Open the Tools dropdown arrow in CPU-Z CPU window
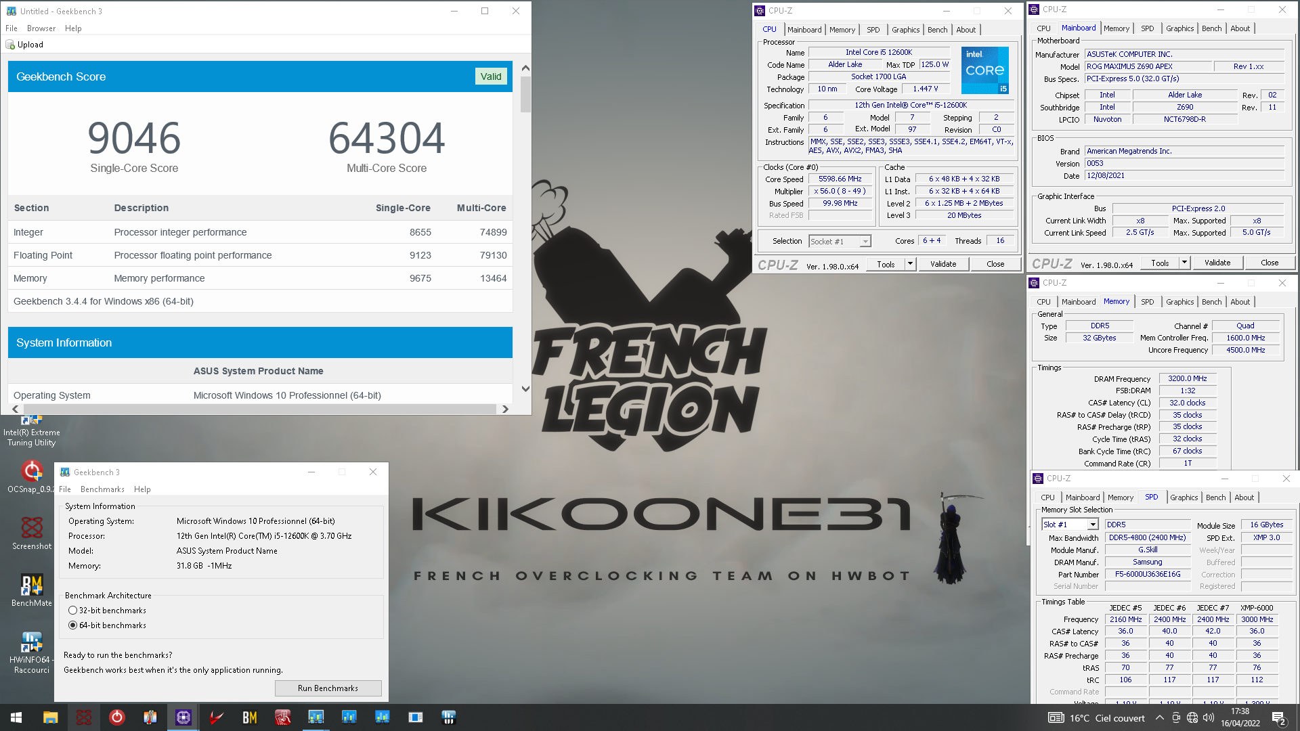Image resolution: width=1300 pixels, height=731 pixels. click(910, 264)
